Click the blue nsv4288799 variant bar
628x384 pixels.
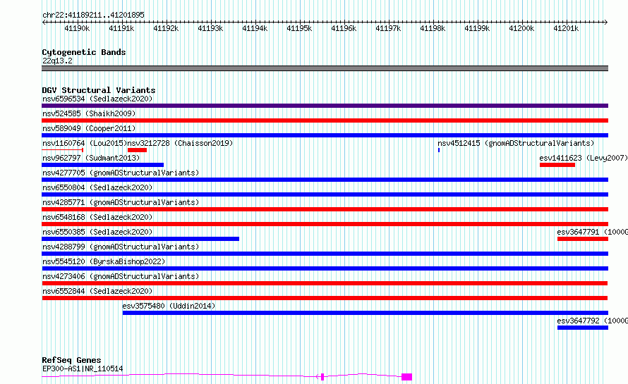(325, 254)
